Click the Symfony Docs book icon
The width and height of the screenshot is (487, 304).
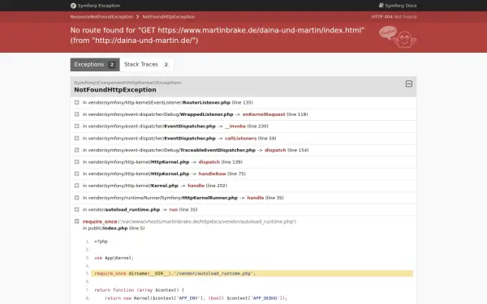click(x=381, y=6)
